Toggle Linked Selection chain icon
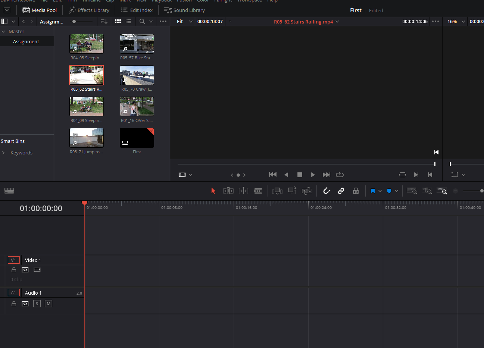The image size is (484, 348). pyautogui.click(x=341, y=191)
